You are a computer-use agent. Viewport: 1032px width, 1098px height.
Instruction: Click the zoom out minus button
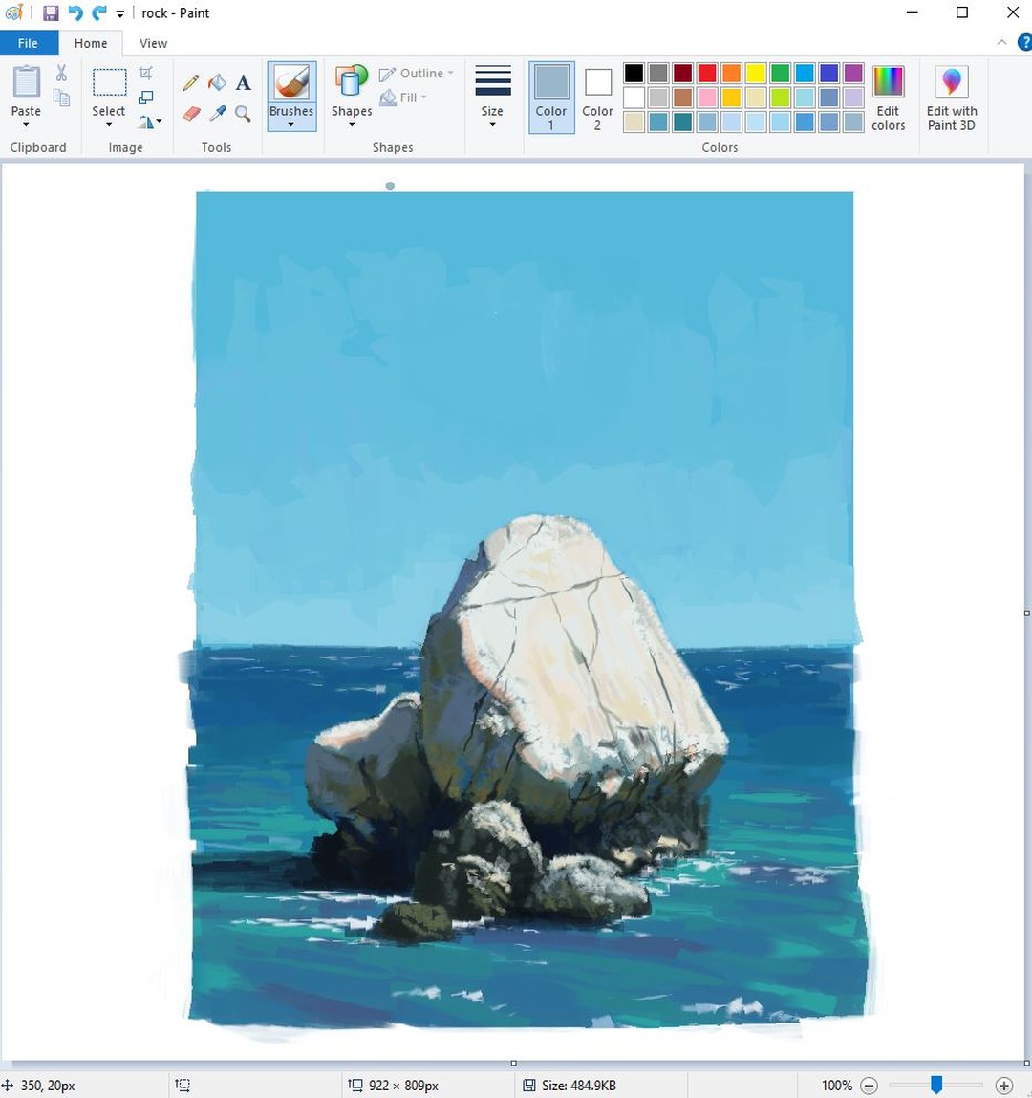click(x=869, y=1086)
